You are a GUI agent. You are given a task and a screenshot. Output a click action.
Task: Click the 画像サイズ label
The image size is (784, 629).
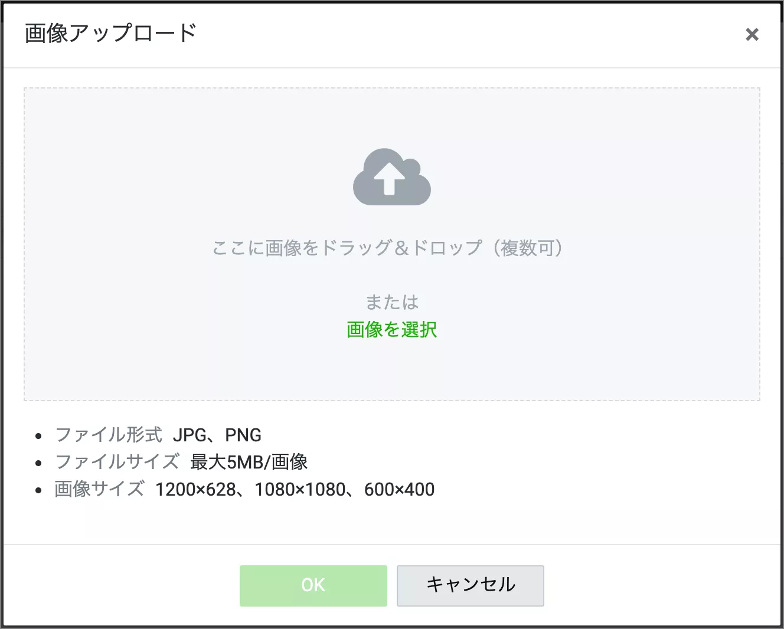pos(99,489)
